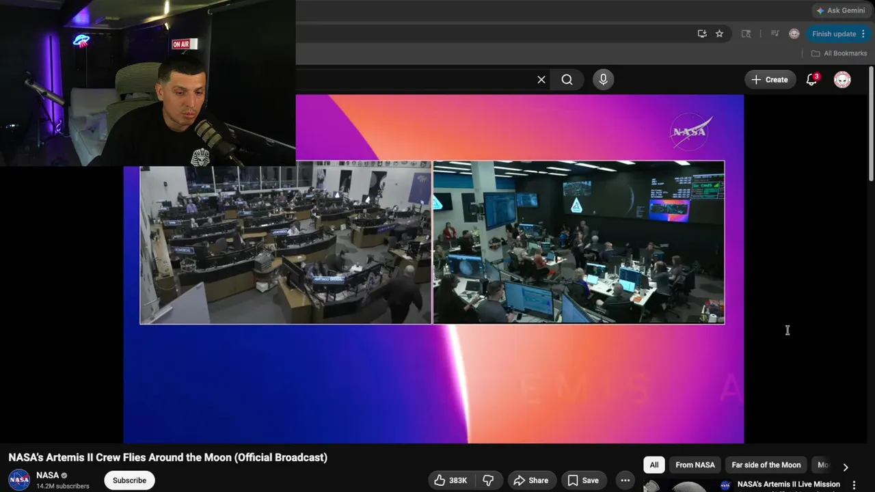Share the video
The image size is (875, 492).
pos(531,480)
